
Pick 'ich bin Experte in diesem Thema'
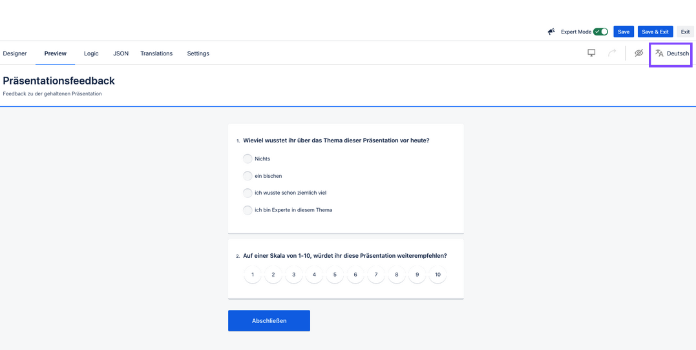[x=248, y=210]
